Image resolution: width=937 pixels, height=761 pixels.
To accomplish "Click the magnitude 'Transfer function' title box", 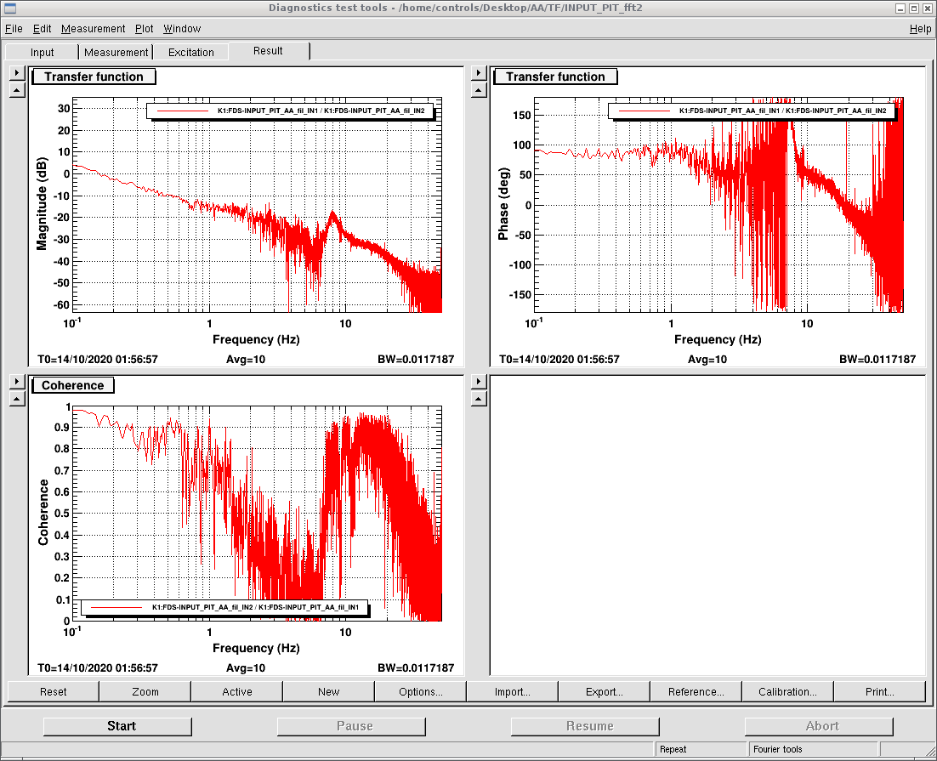I will (x=94, y=77).
